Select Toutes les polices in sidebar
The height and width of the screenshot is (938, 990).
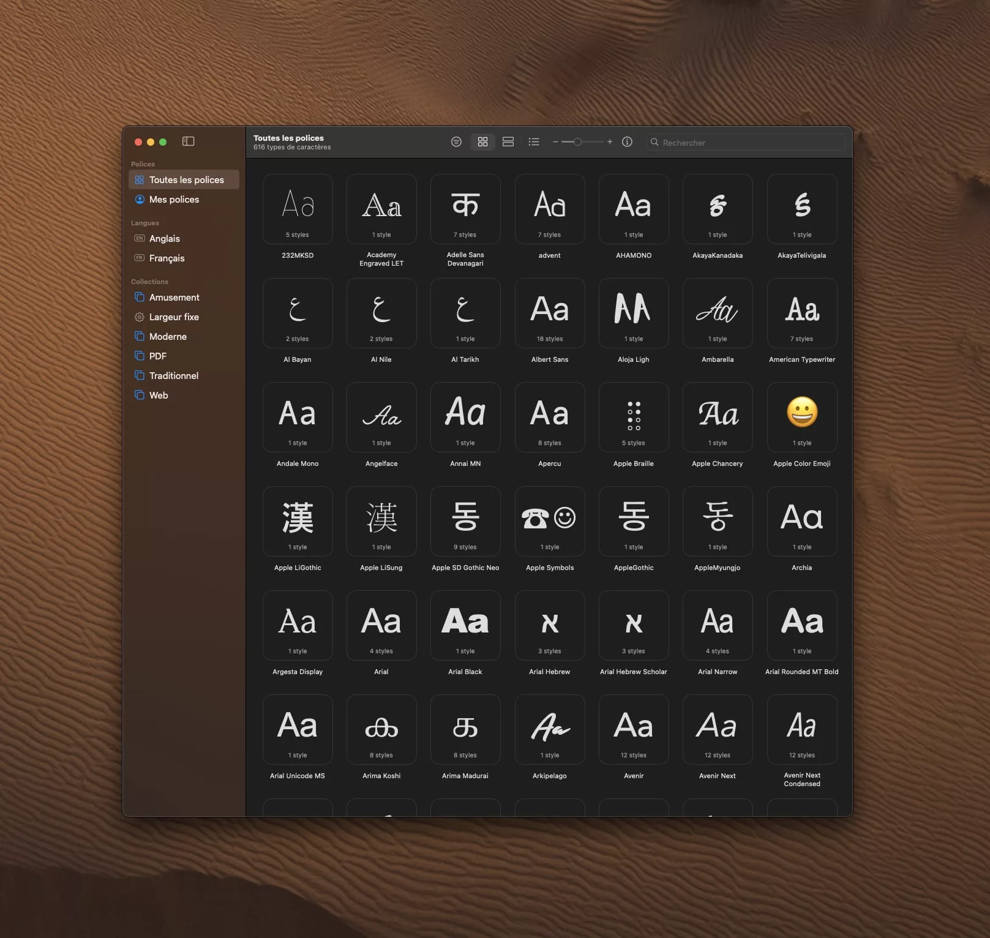point(184,179)
